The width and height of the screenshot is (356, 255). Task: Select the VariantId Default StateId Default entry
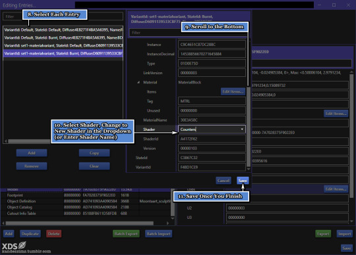(x=63, y=30)
